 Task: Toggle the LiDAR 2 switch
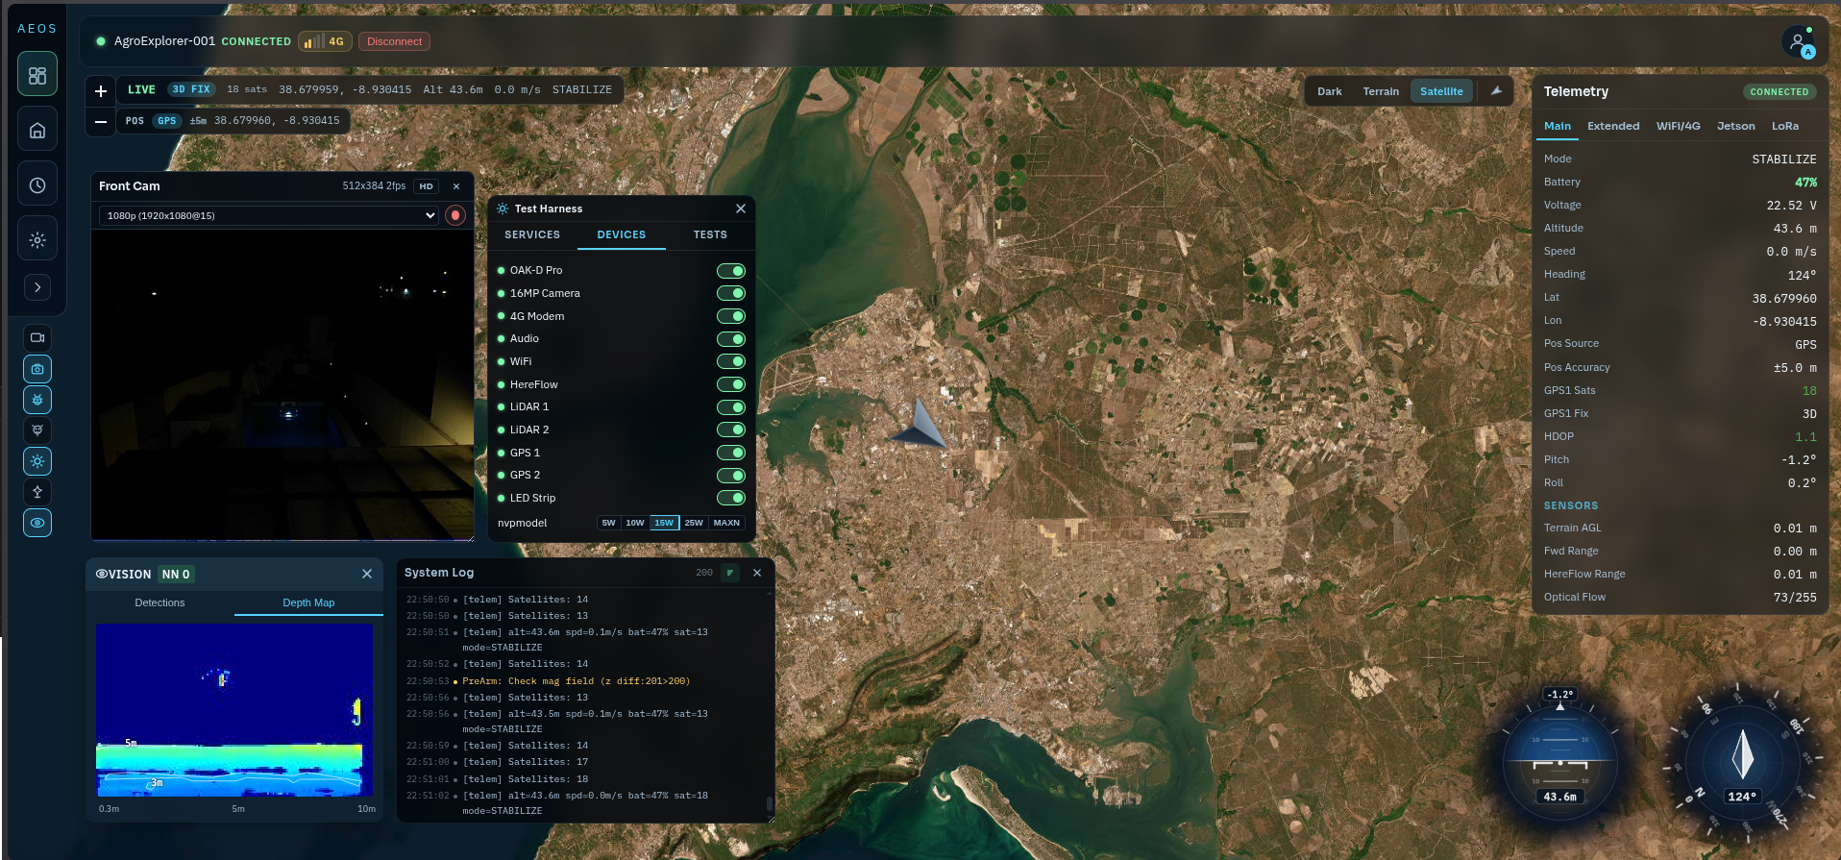pos(731,430)
